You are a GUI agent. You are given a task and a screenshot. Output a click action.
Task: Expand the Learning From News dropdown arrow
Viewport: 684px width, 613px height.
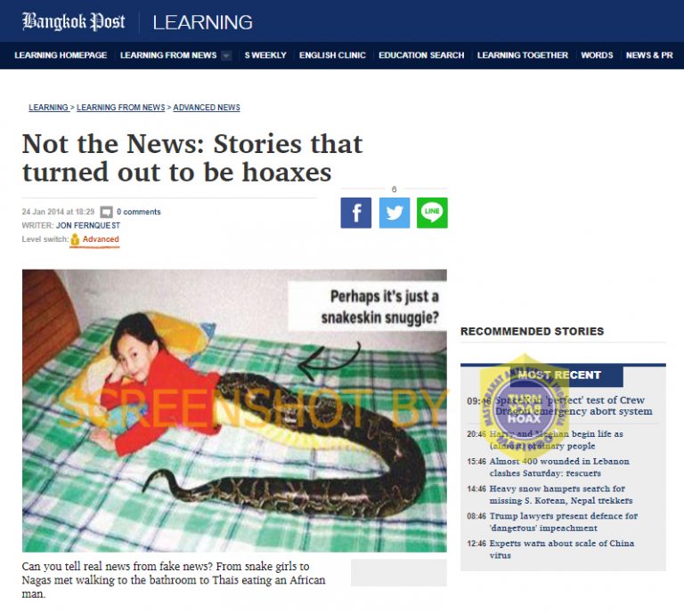226,55
